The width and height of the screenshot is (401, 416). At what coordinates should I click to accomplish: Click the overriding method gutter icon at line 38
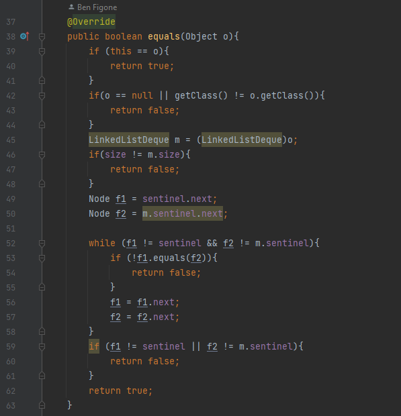click(24, 36)
